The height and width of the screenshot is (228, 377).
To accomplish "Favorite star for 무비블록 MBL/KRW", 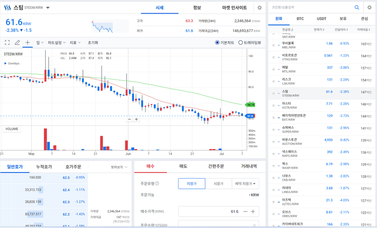I will point(273,45).
